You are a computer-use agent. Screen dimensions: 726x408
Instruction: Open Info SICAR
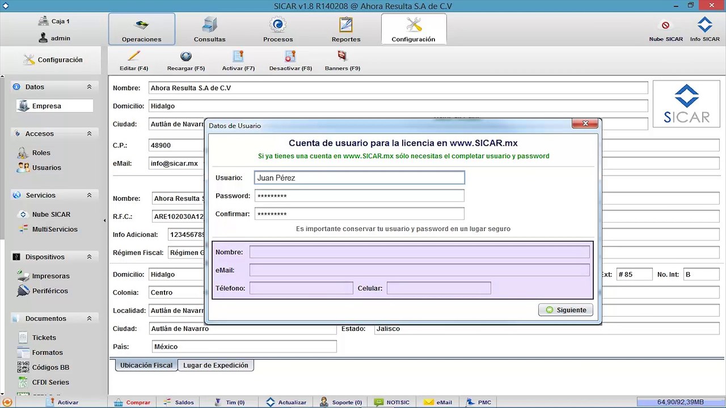[x=704, y=30]
